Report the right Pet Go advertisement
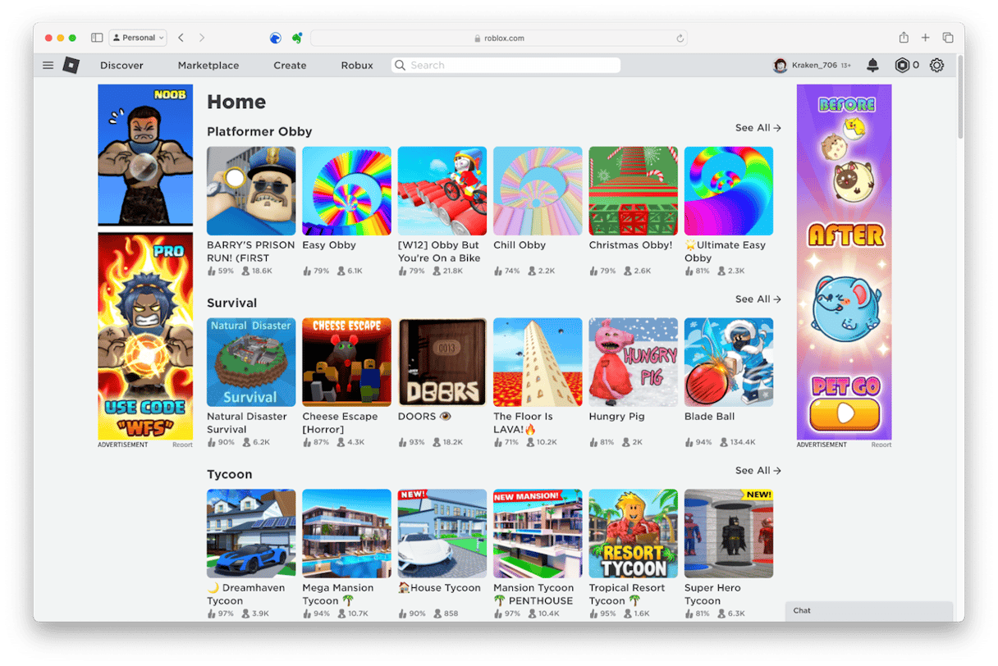The image size is (998, 666). (x=881, y=445)
